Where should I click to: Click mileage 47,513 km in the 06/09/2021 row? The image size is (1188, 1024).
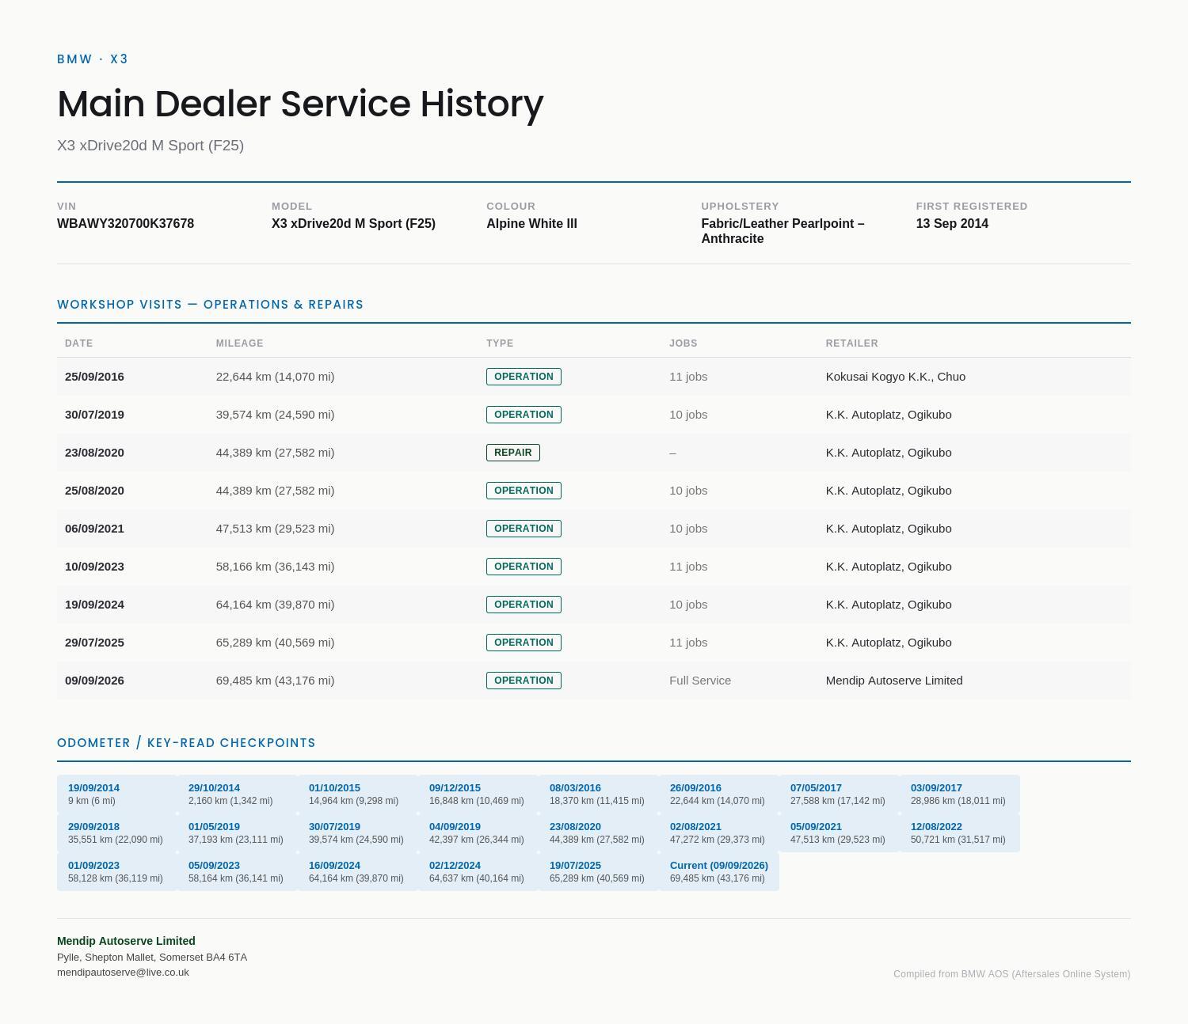pyautogui.click(x=275, y=529)
